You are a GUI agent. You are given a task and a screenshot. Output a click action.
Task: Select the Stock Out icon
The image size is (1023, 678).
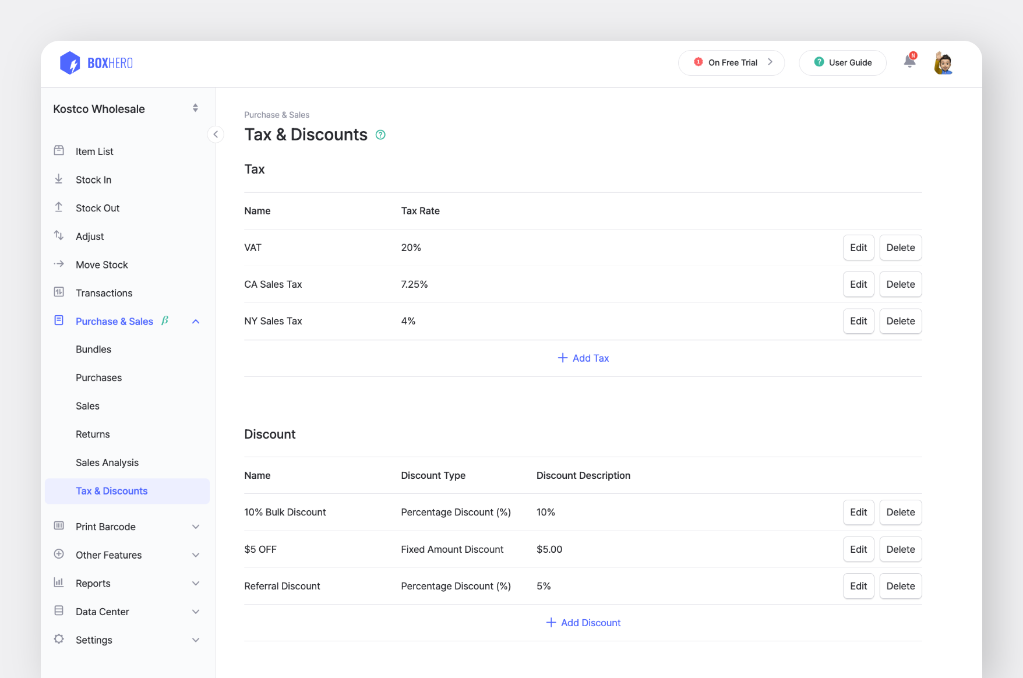(59, 207)
